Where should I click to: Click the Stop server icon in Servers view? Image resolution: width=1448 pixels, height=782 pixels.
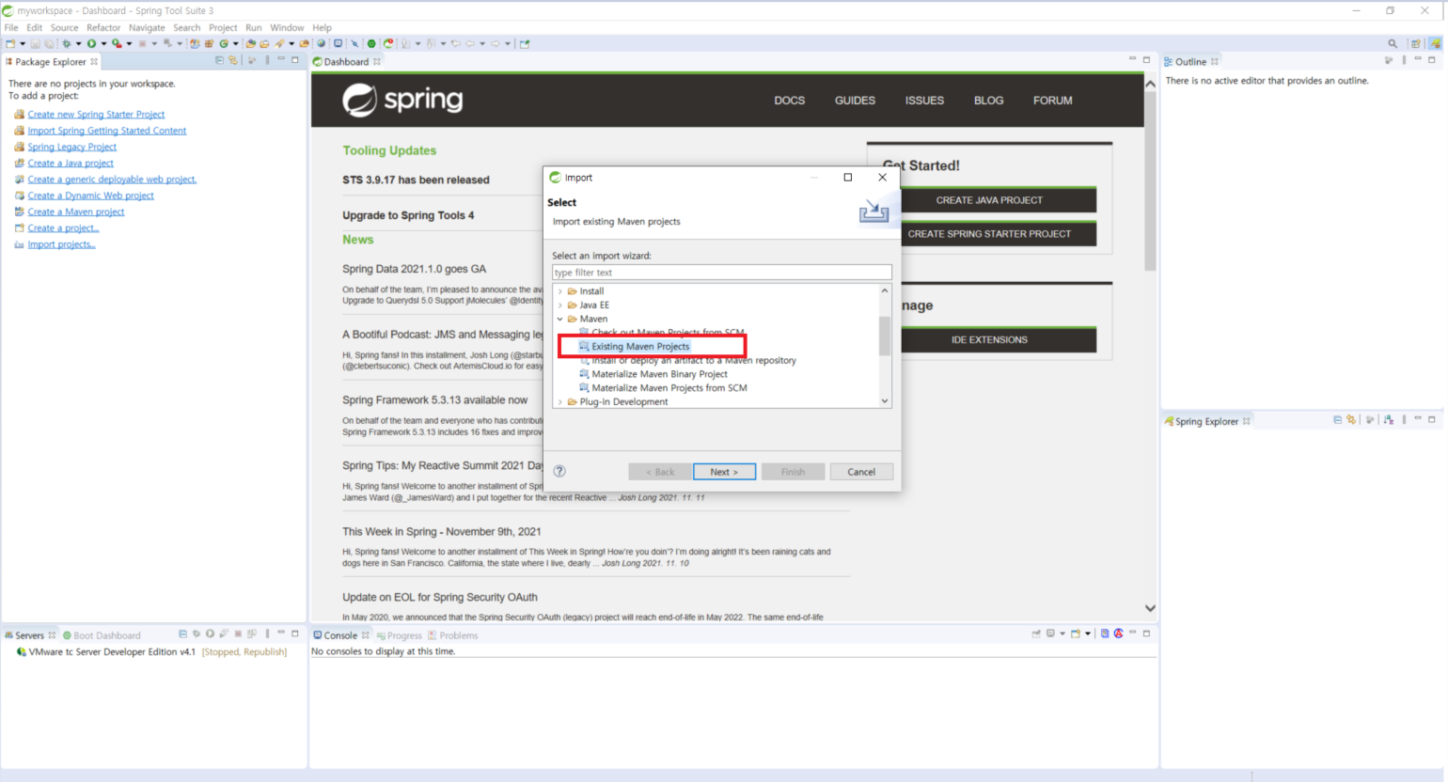238,634
